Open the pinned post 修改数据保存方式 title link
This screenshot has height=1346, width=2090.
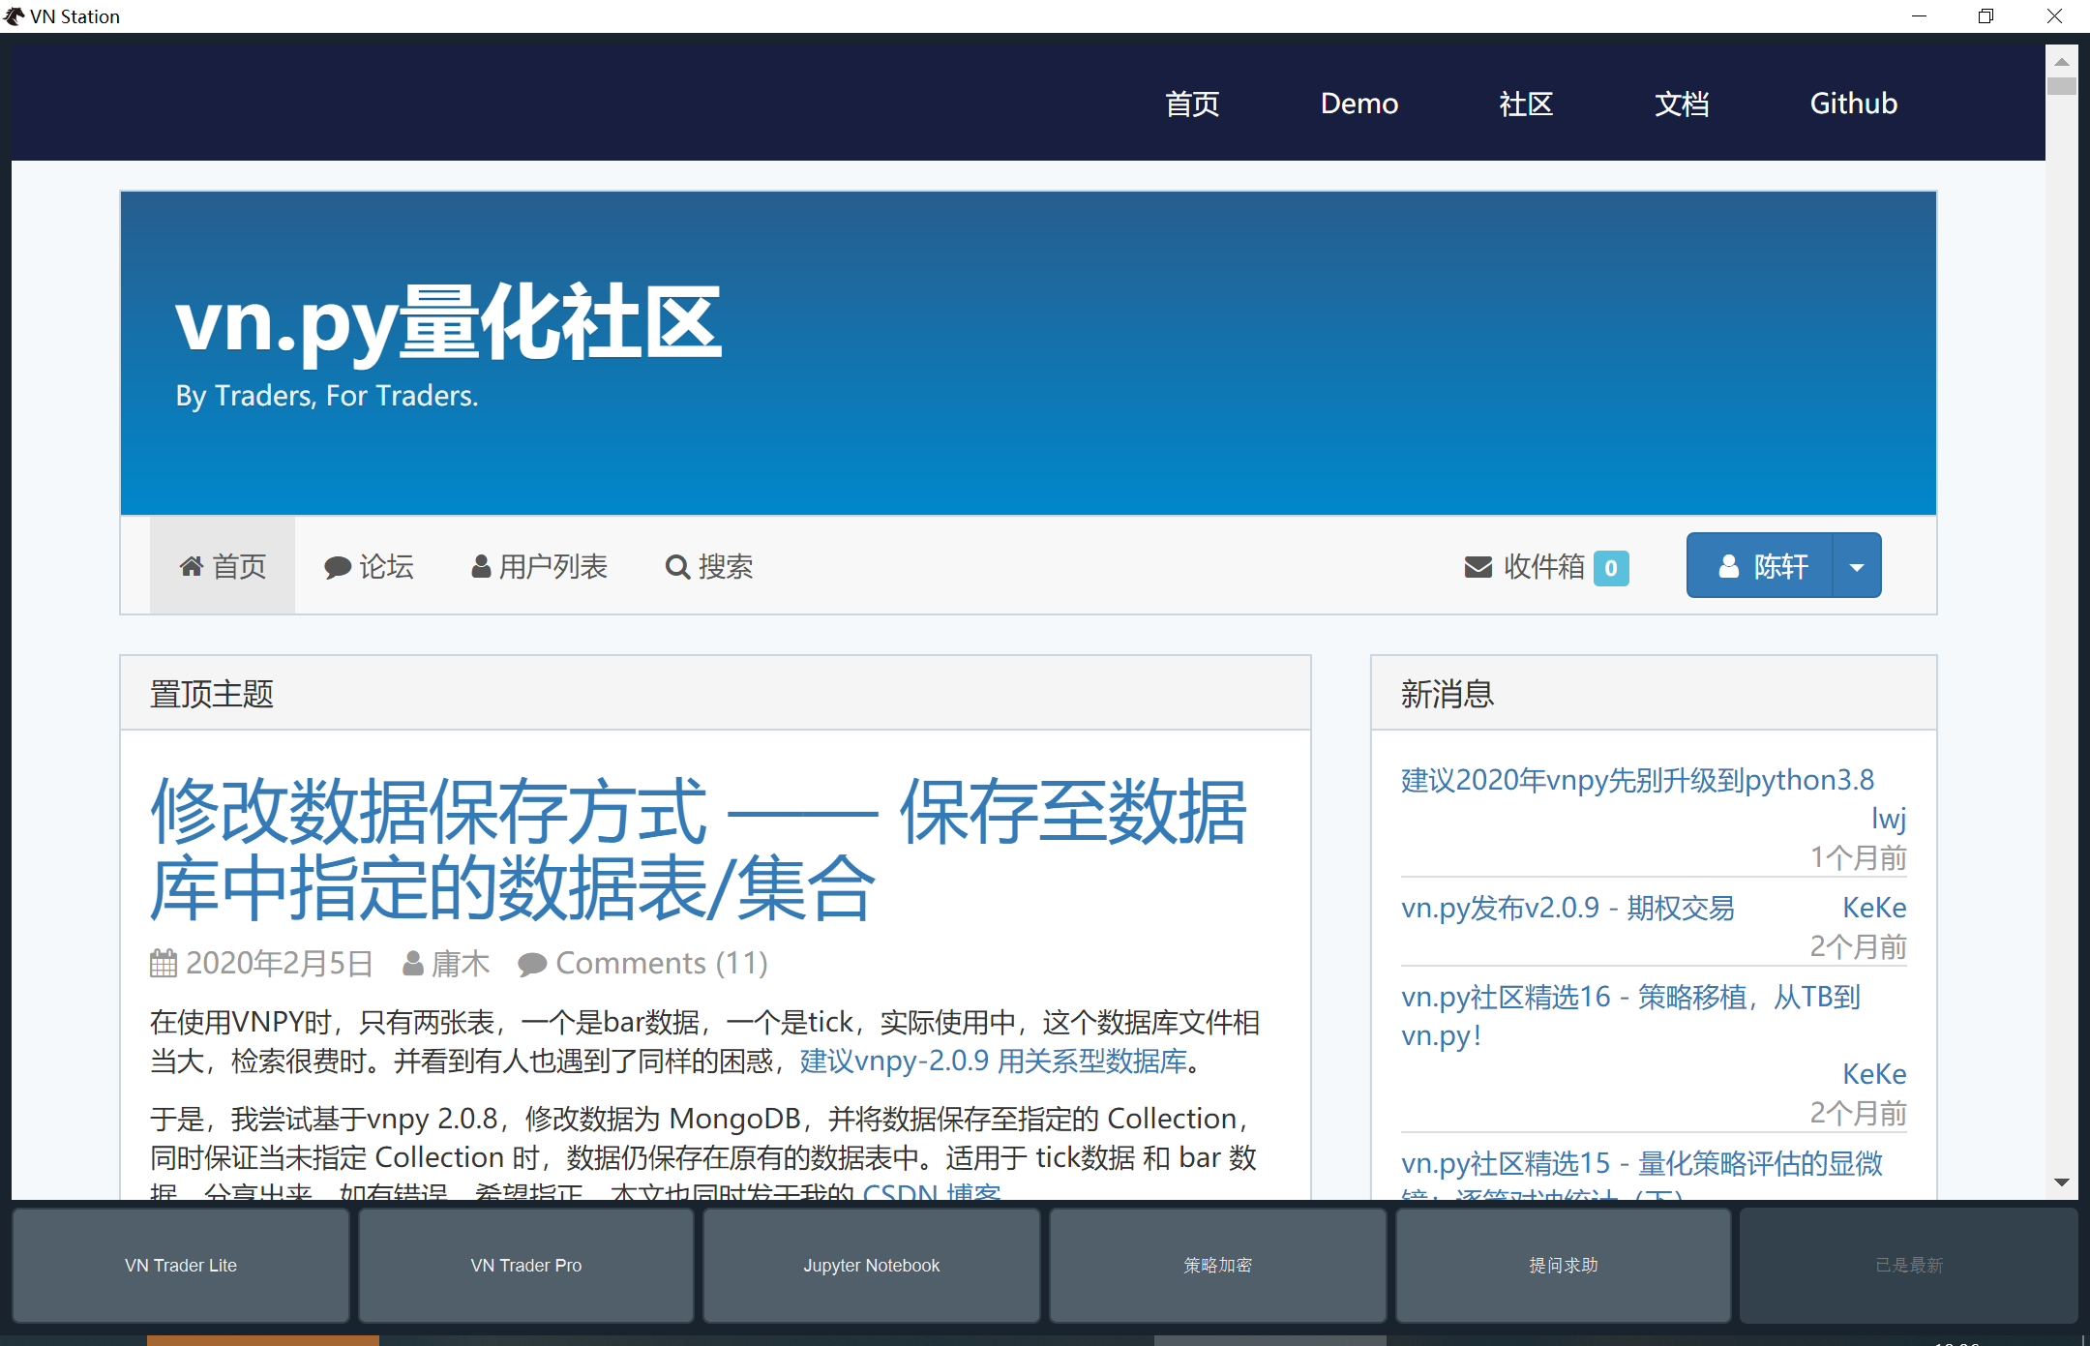(x=697, y=849)
